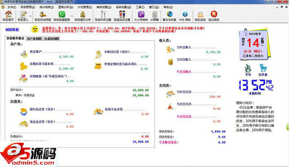
Task: Click the 现金账户 value 8,300.00
Action: pyautogui.click(x=66, y=57)
